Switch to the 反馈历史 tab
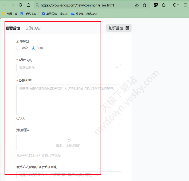 33,28
